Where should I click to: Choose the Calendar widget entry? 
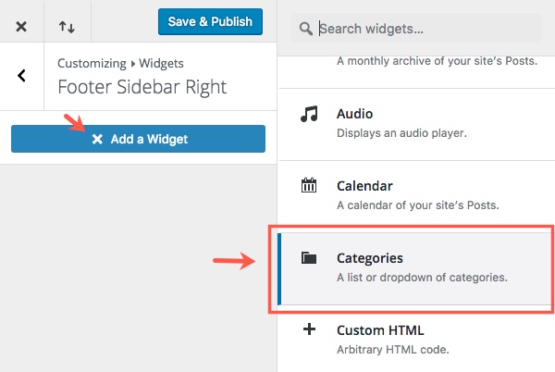364,186
